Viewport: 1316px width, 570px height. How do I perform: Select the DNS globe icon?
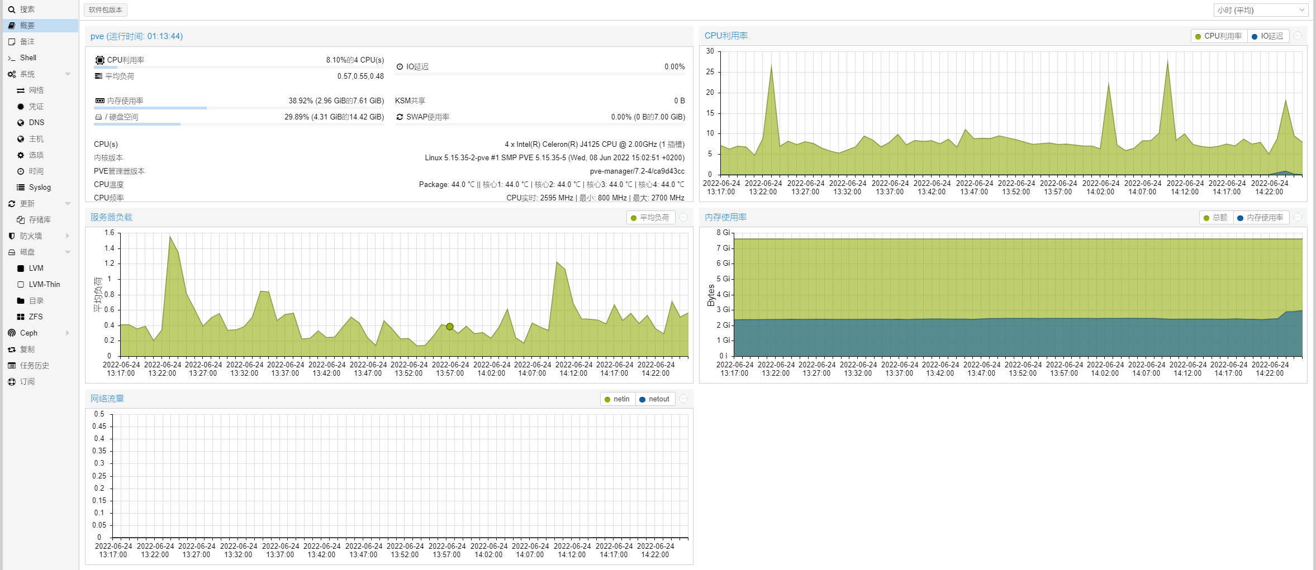tap(21, 123)
